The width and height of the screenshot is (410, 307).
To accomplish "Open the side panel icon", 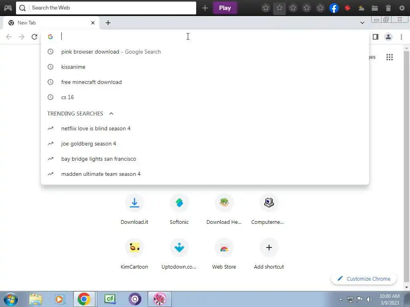I will point(376,37).
